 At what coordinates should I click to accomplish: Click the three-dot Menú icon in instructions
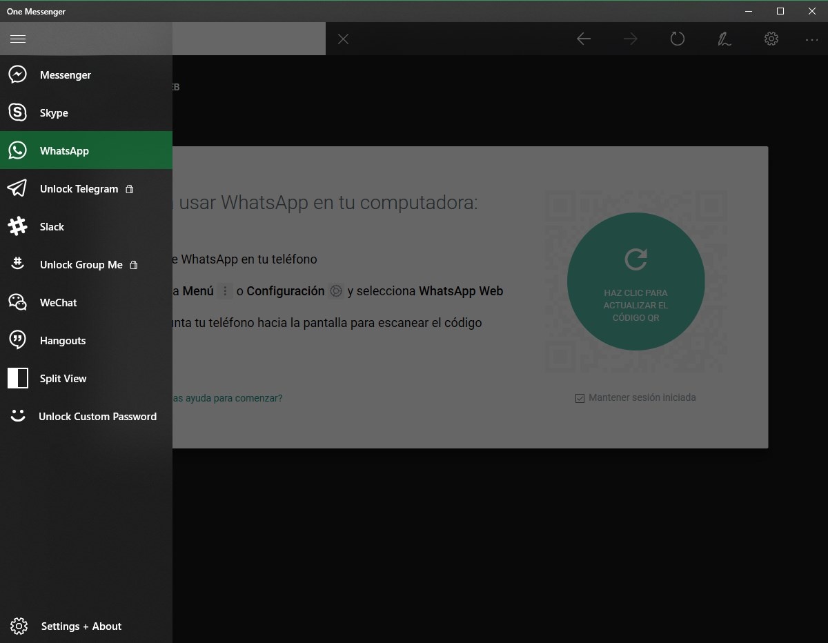(x=225, y=291)
